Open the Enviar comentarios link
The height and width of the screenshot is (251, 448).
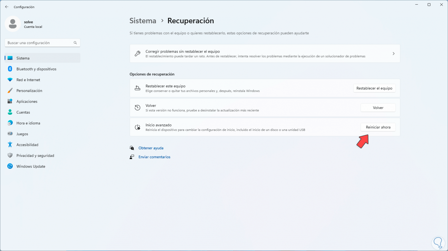pos(154,157)
